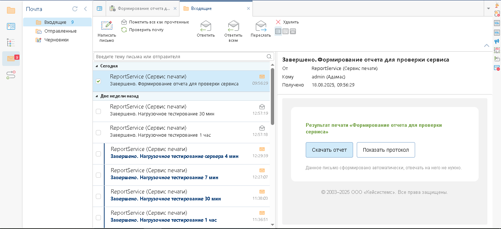Select the bottom reading pane layout icon
Screen dimensions: 501x229
[x=293, y=32]
